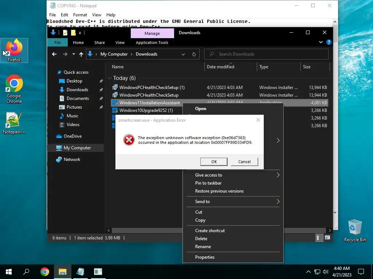Expand the Give access to submenu
The height and width of the screenshot is (279, 373).
pos(278,175)
